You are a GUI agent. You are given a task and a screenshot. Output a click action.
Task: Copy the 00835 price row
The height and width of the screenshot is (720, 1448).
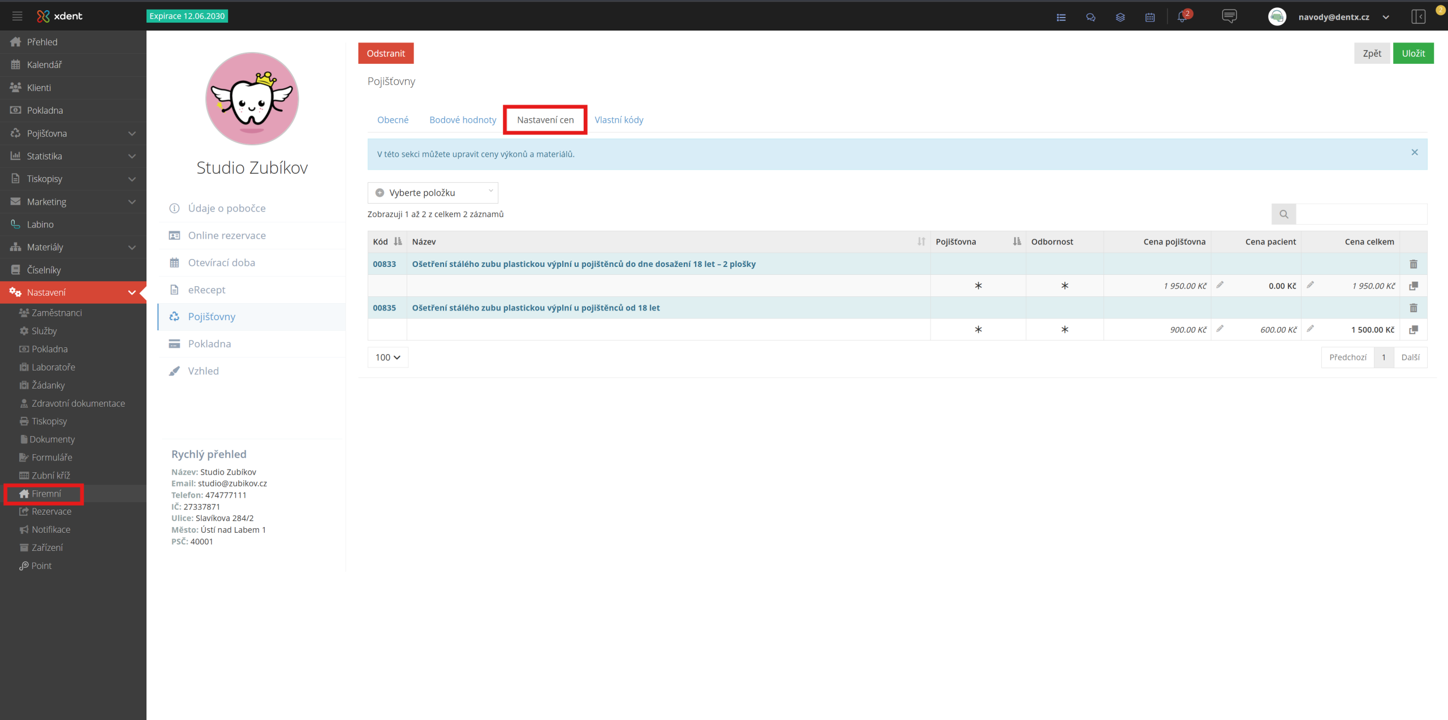[1413, 330]
